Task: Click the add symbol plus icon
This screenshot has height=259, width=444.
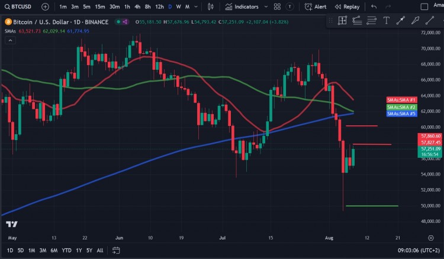Action: click(x=46, y=7)
